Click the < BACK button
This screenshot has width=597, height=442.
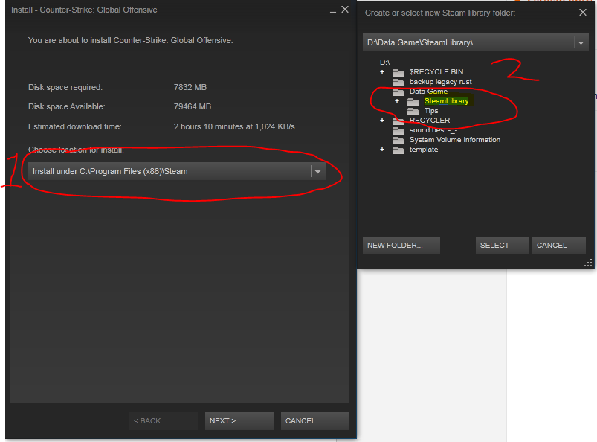164,421
